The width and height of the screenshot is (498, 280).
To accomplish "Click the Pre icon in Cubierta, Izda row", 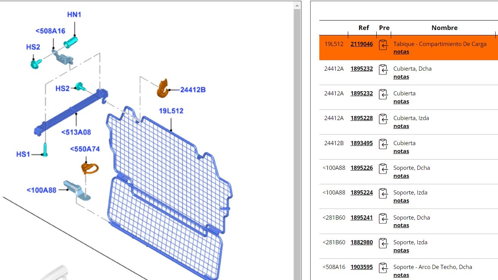I will coord(383,119).
